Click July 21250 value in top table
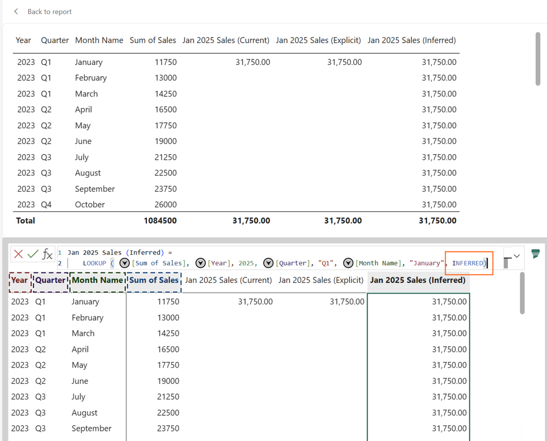 coord(166,157)
